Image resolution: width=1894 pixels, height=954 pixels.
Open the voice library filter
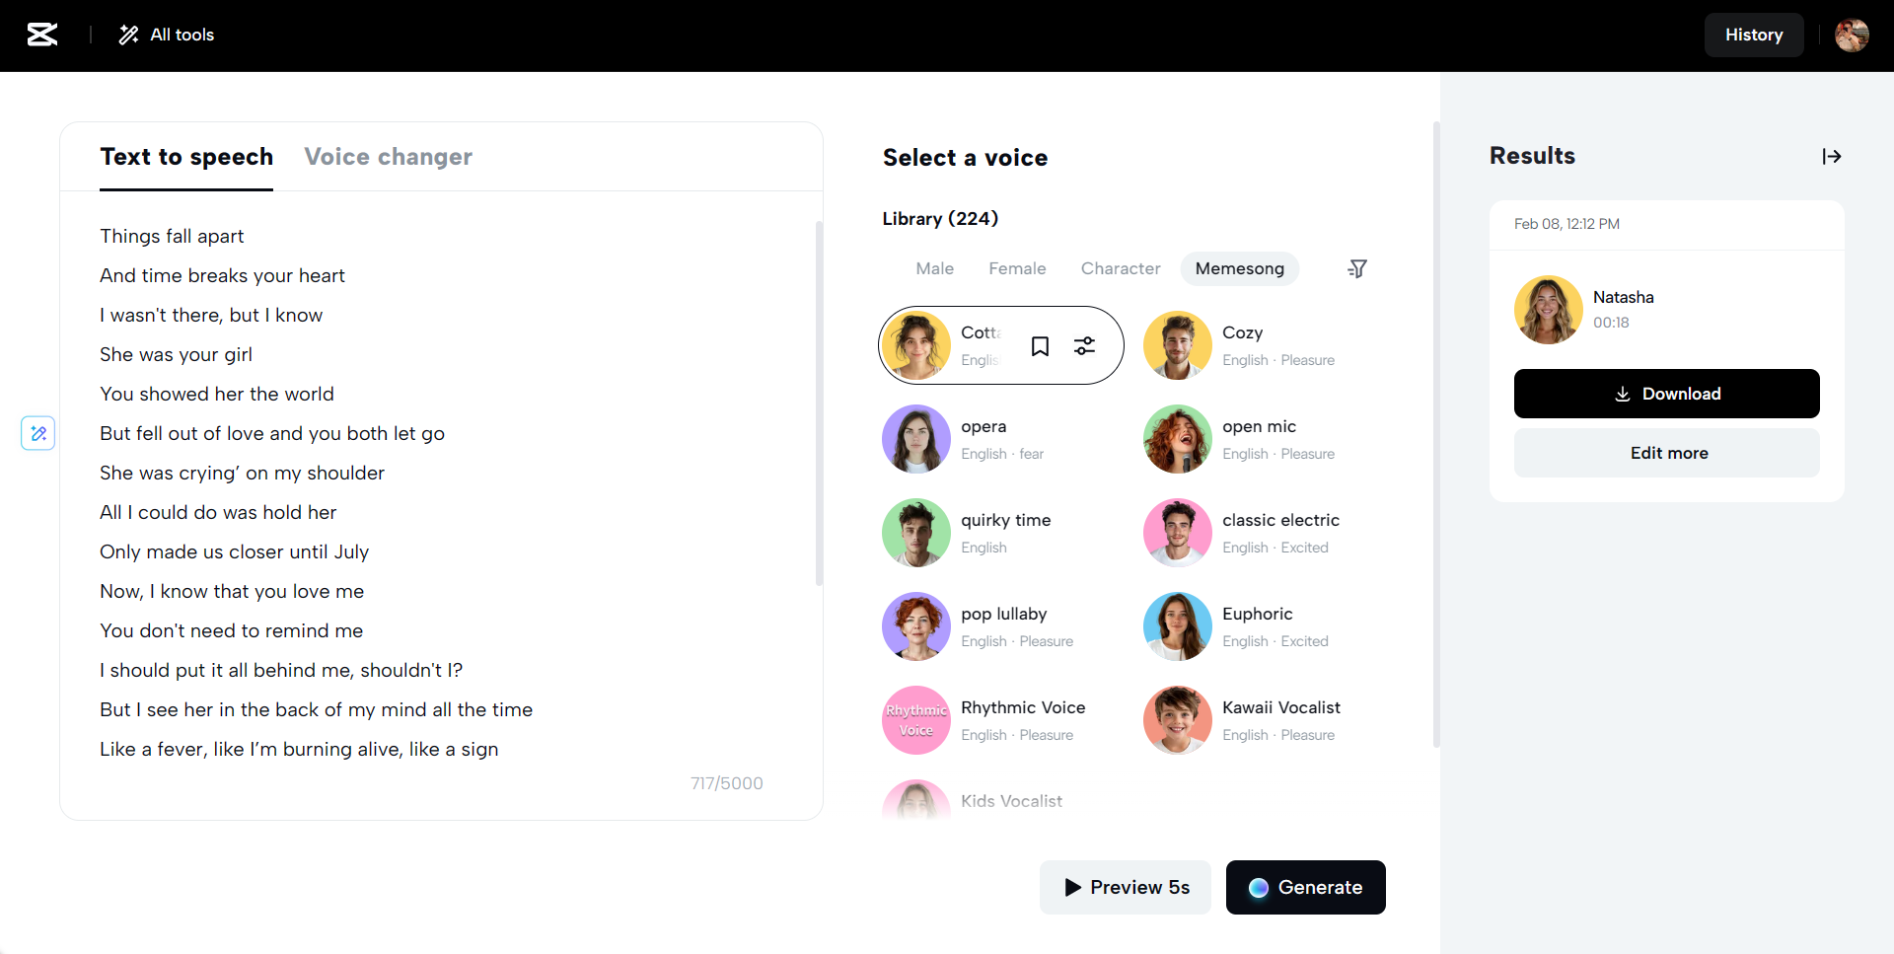[x=1356, y=267]
